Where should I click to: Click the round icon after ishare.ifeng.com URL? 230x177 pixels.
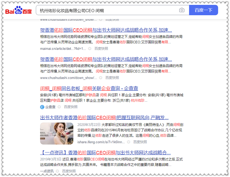point(129,142)
